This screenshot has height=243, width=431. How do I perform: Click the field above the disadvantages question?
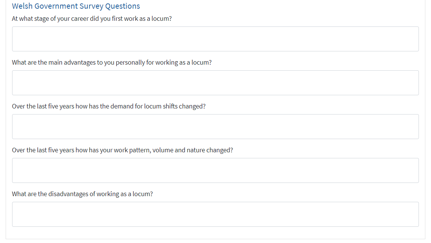coord(215,170)
